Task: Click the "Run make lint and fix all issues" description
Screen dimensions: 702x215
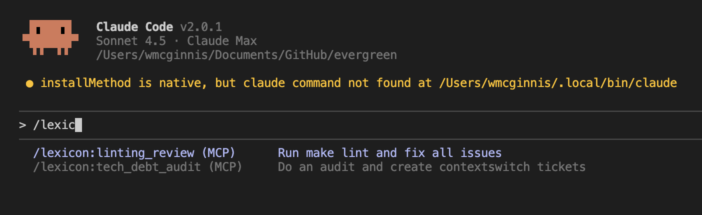Action: (389, 152)
